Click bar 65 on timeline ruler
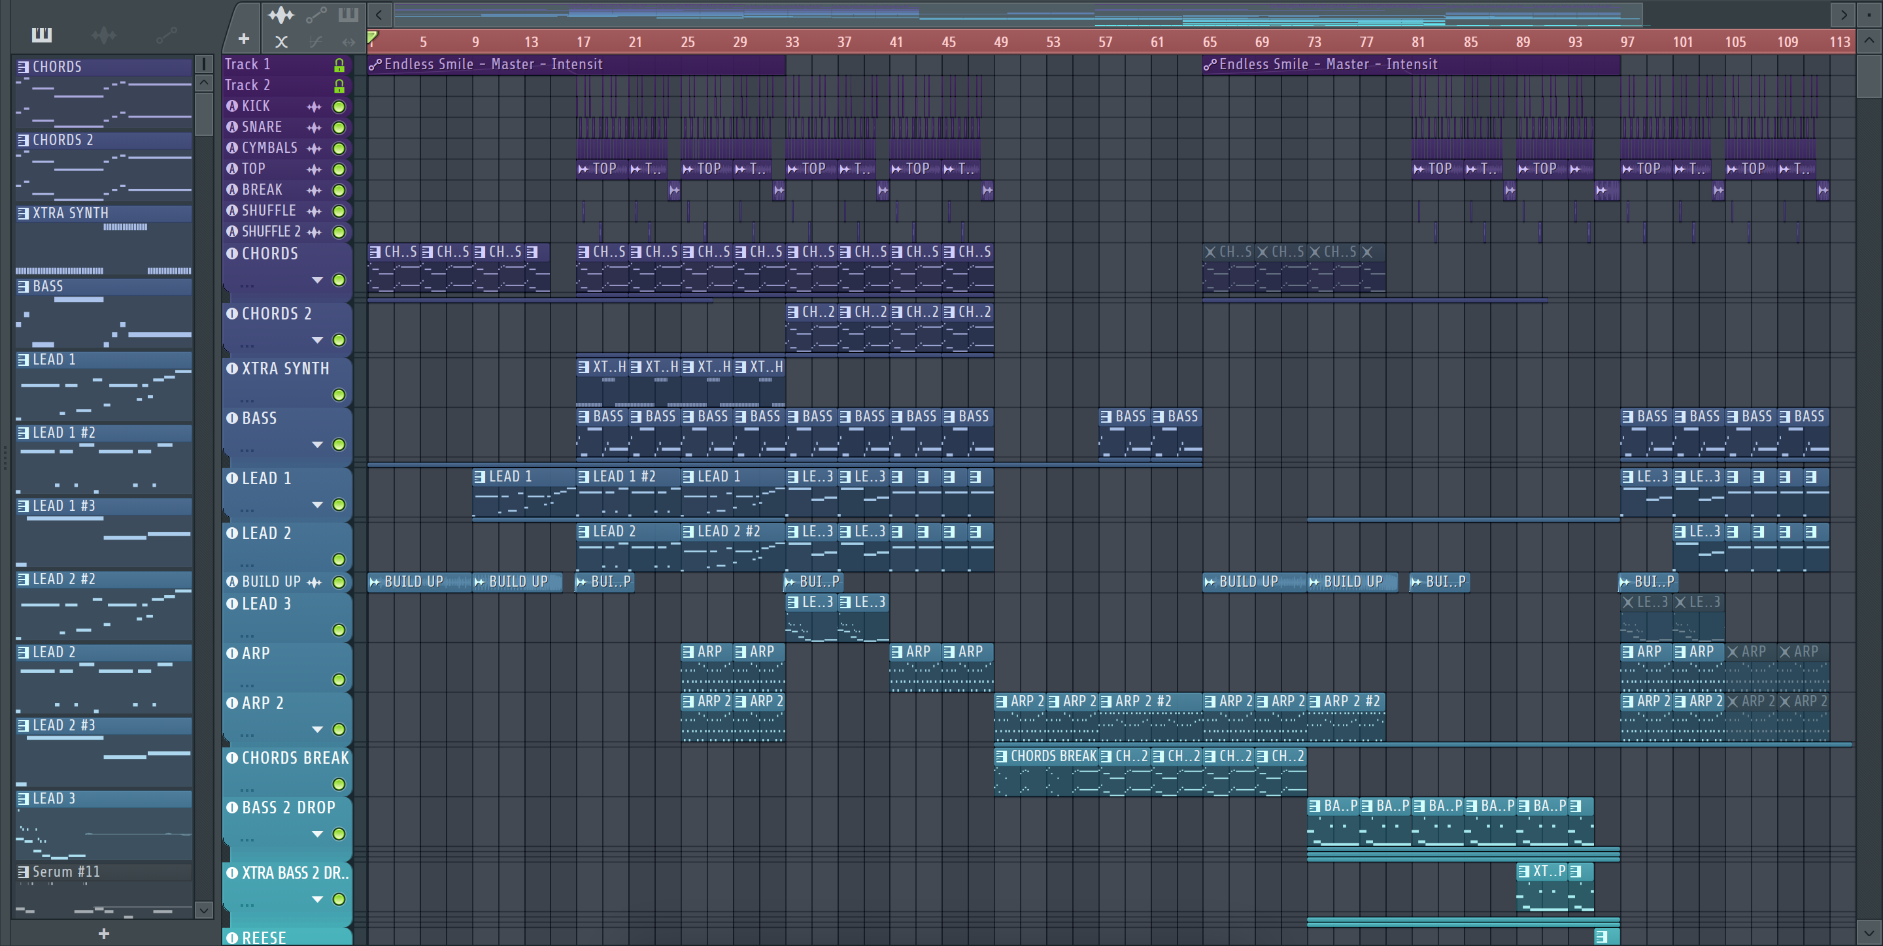1883x946 pixels. 1210,42
